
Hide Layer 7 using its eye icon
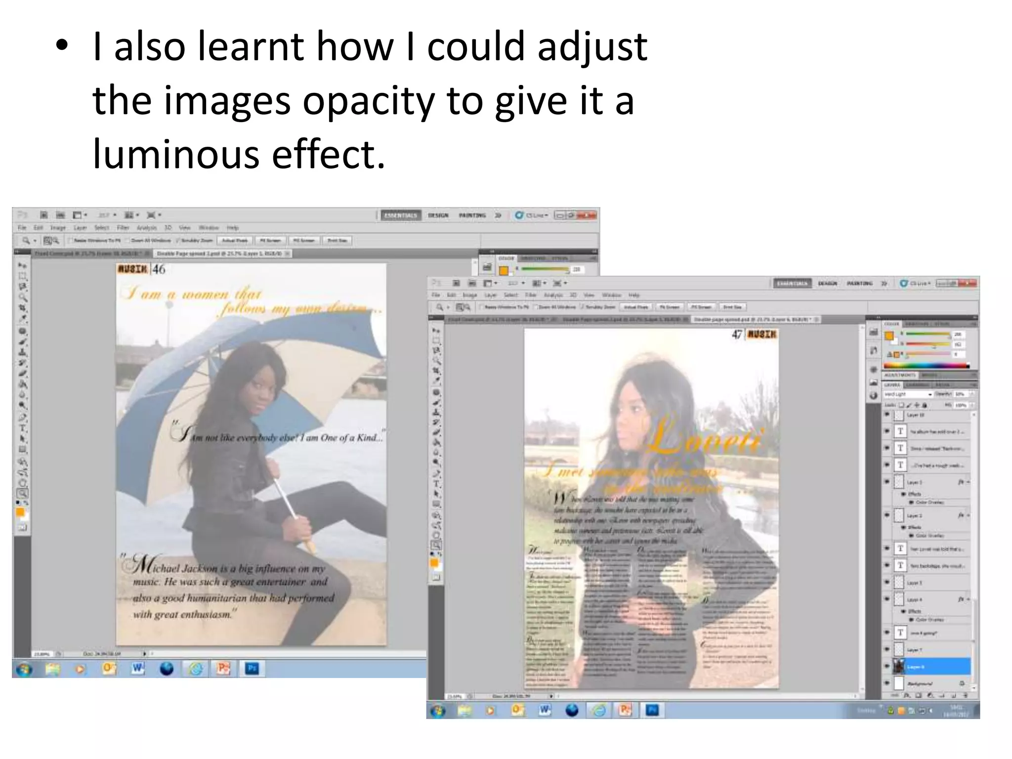[887, 649]
